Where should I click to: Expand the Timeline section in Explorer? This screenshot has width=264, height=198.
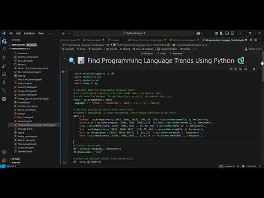(16, 163)
